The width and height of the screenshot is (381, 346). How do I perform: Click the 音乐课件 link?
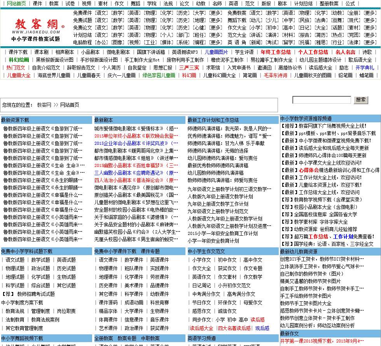click(160, 320)
